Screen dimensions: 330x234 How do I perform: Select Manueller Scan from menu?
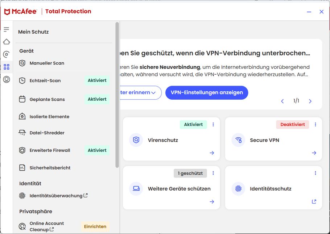(47, 63)
